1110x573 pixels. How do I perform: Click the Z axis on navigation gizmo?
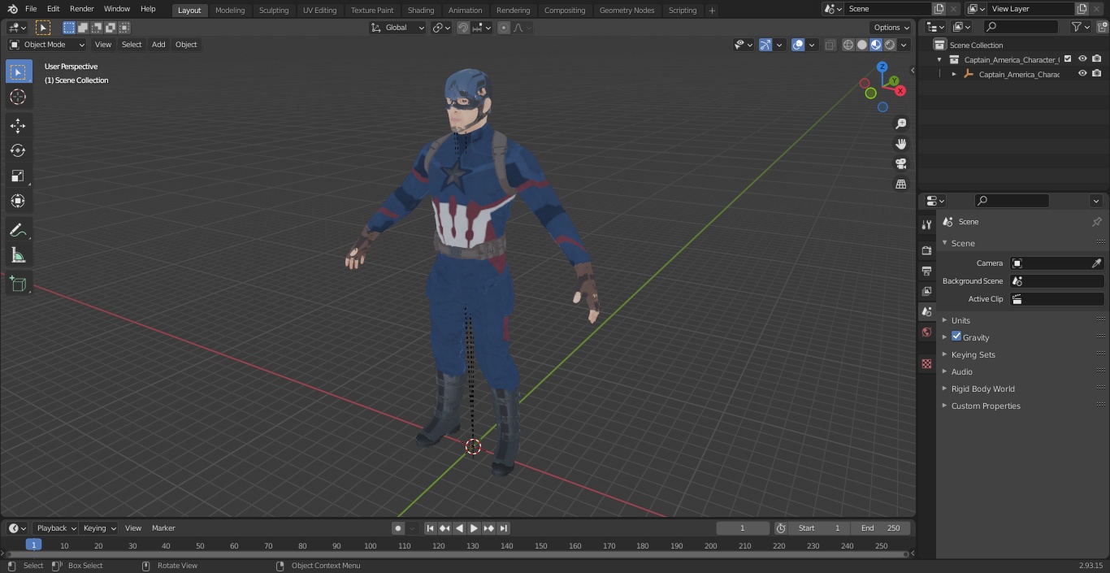click(882, 67)
